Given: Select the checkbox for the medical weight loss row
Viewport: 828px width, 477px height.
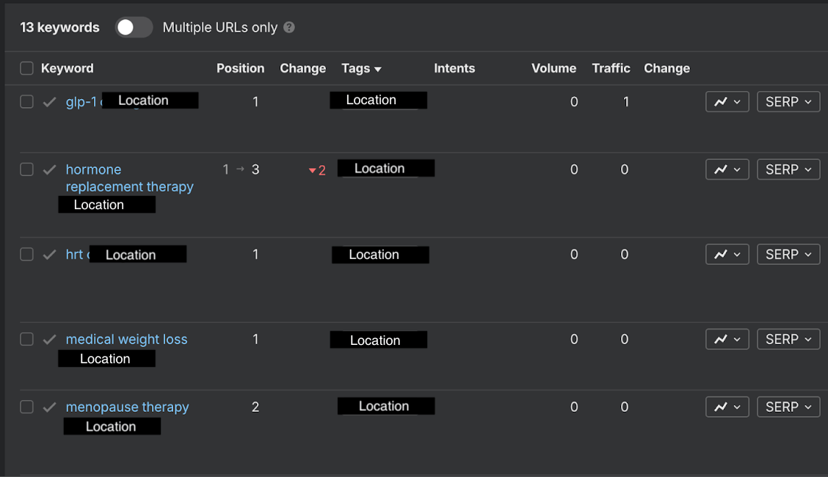Looking at the screenshot, I should coord(26,340).
